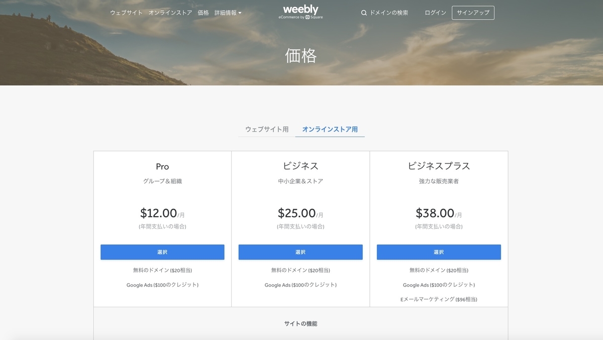The image size is (603, 340).
Task: Click the Eメールマーケティング ($96相当) text
Action: [439, 299]
